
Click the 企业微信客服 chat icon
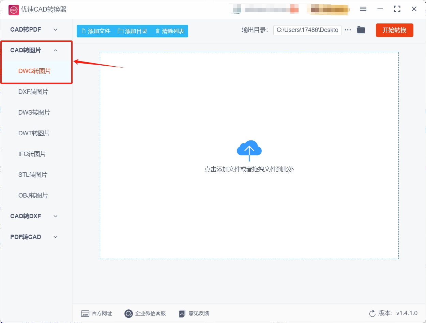[128, 313]
